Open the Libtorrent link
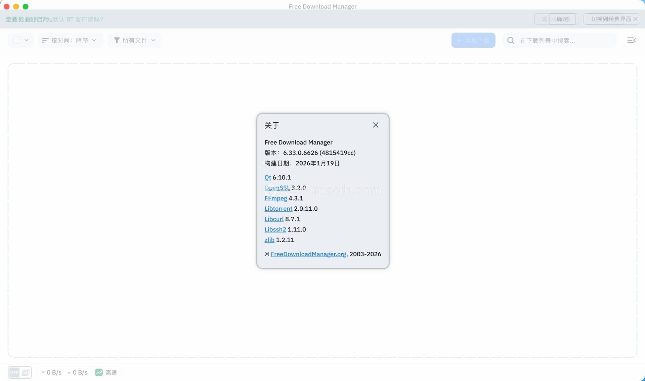 coord(278,209)
